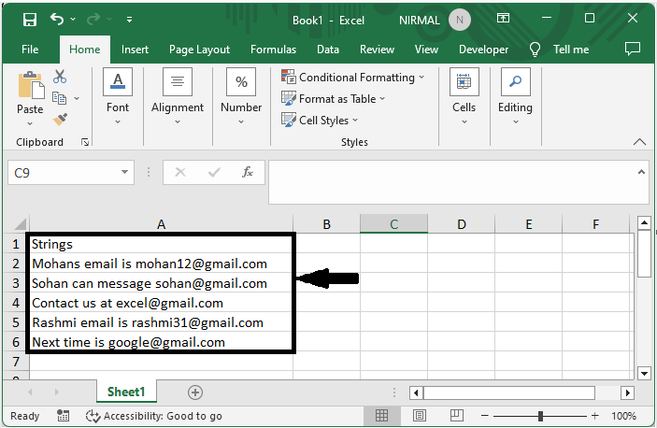Click the Select All corner triangle

(x=21, y=224)
